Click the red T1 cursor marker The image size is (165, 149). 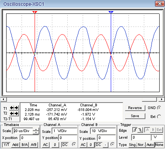click(x=35, y=12)
